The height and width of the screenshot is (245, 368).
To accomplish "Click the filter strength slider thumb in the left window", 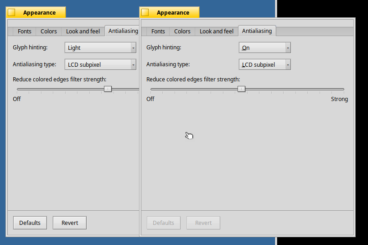I will [108, 89].
